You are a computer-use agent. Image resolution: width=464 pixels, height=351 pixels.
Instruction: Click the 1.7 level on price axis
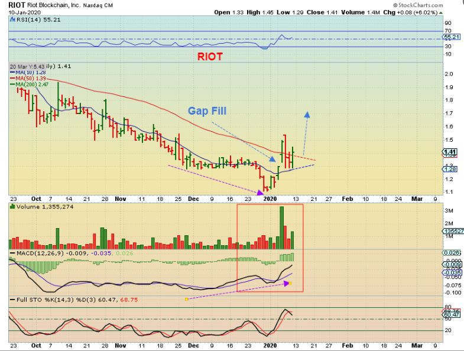tap(449, 113)
